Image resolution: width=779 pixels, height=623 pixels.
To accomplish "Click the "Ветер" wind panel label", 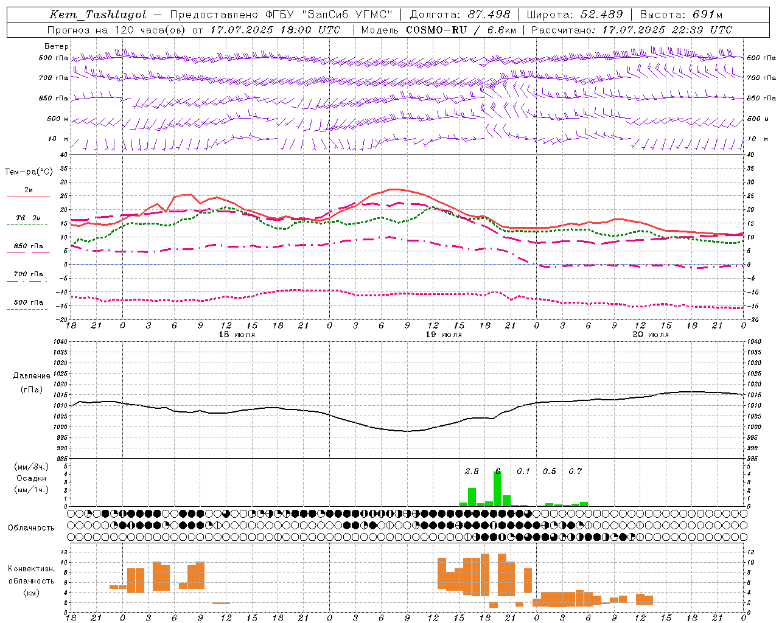I will [57, 46].
